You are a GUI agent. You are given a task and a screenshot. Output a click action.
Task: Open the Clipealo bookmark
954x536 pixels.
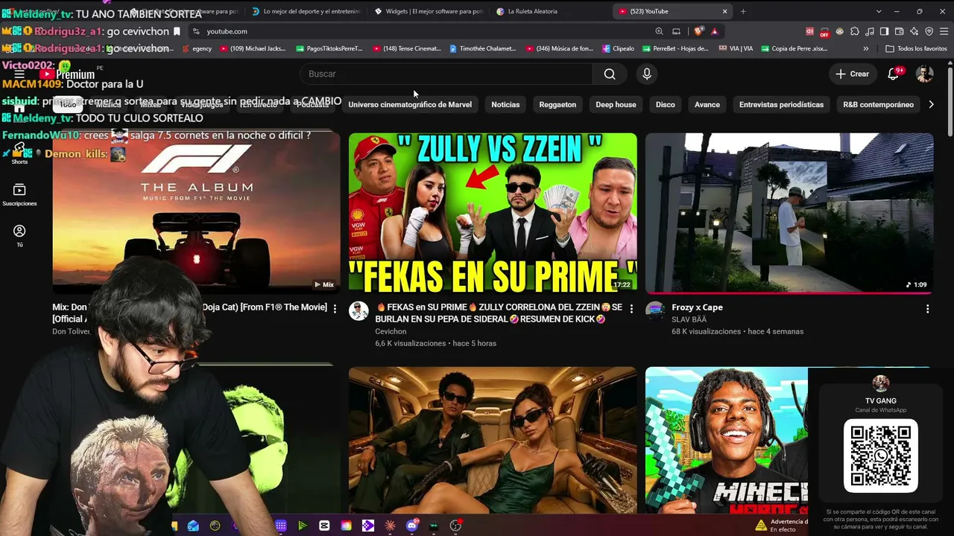618,48
